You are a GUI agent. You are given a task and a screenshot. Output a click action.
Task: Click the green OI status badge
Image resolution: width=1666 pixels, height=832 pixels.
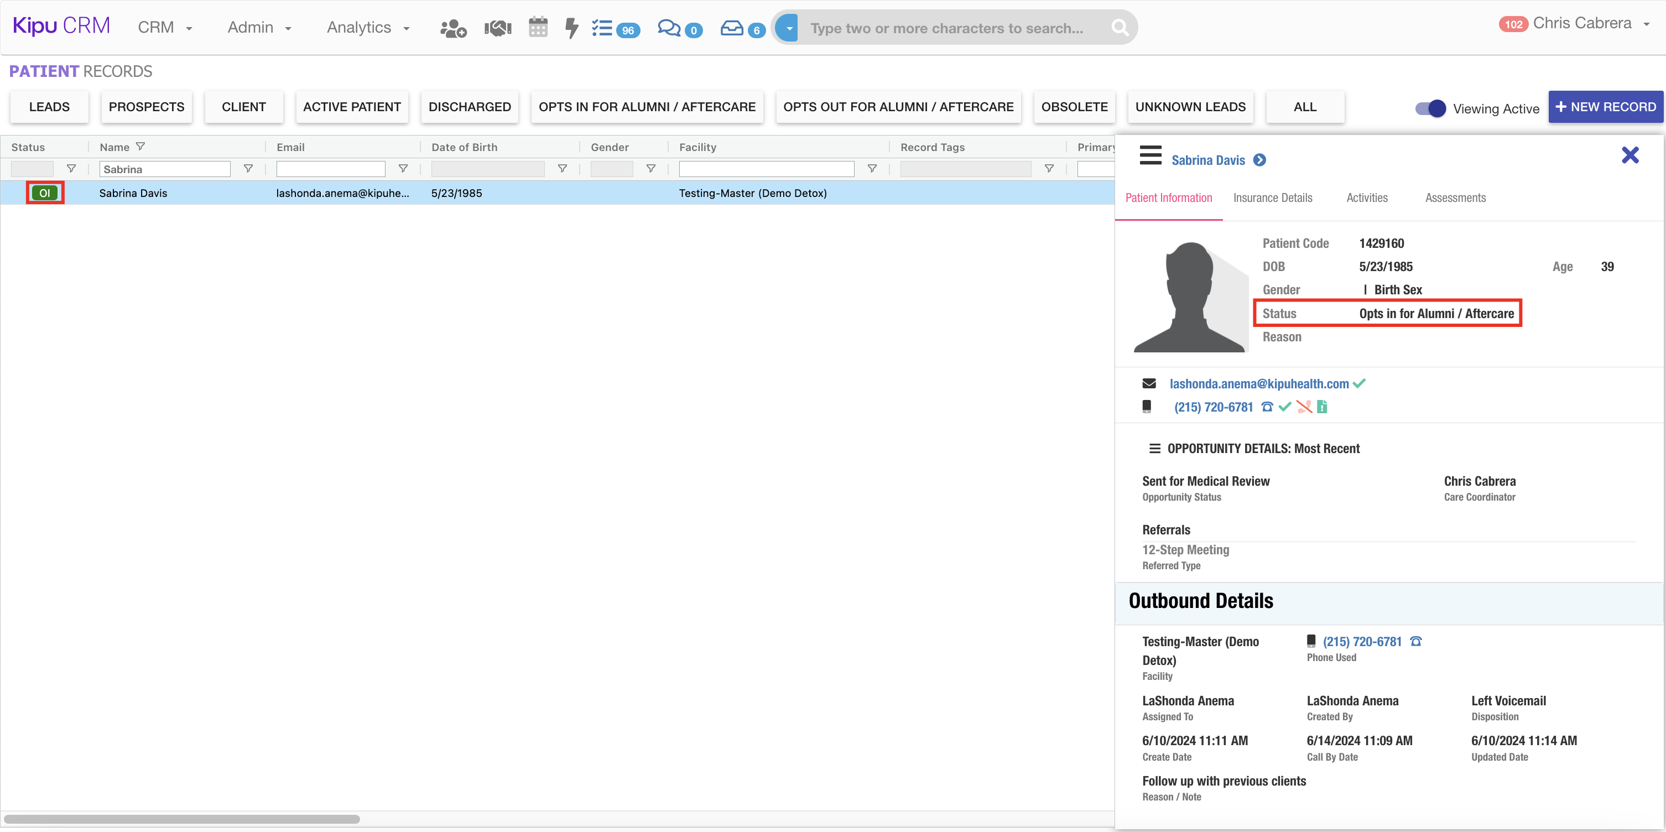(x=45, y=193)
